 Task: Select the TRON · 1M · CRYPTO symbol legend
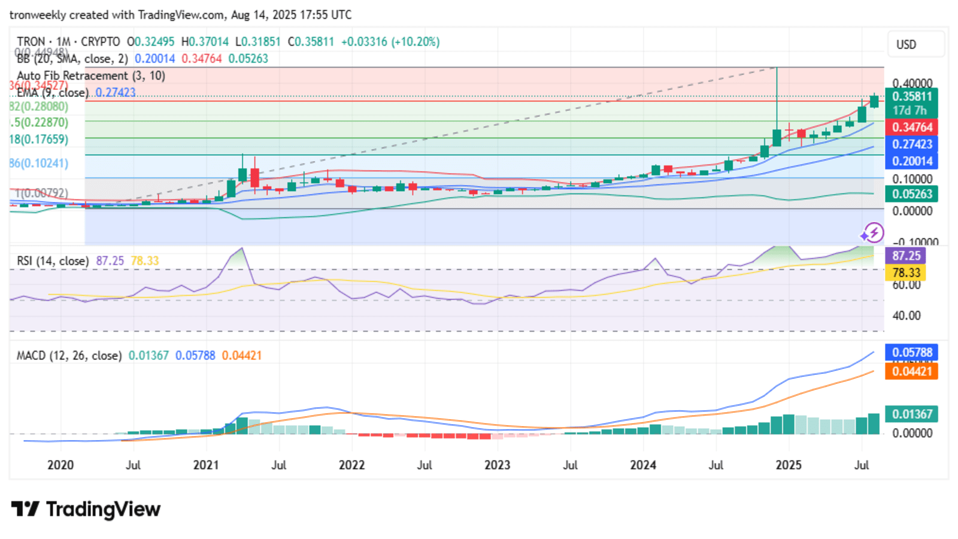(x=68, y=42)
